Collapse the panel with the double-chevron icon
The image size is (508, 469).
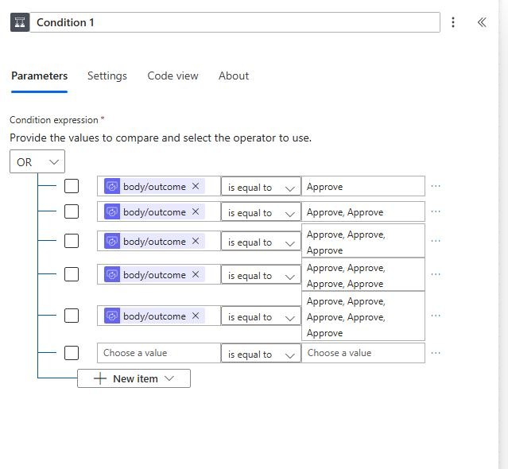coord(482,22)
